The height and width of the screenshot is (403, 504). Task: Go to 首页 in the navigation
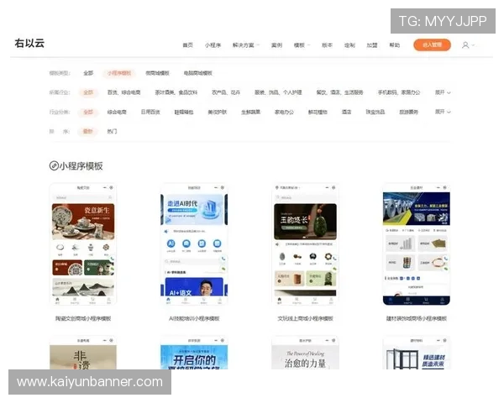point(187,45)
